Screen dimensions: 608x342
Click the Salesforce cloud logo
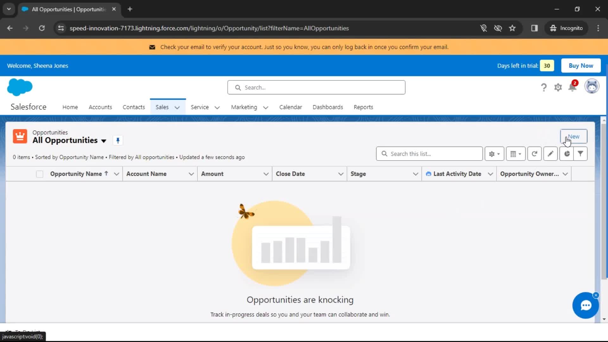coord(20,87)
